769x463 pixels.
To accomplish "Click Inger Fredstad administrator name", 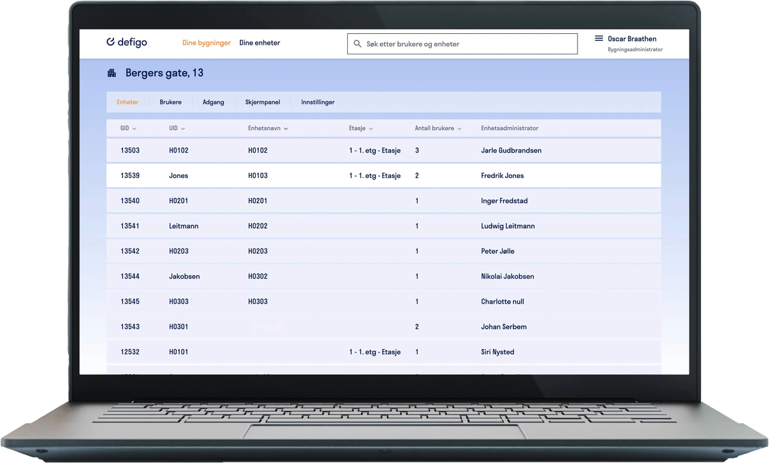I will (504, 201).
